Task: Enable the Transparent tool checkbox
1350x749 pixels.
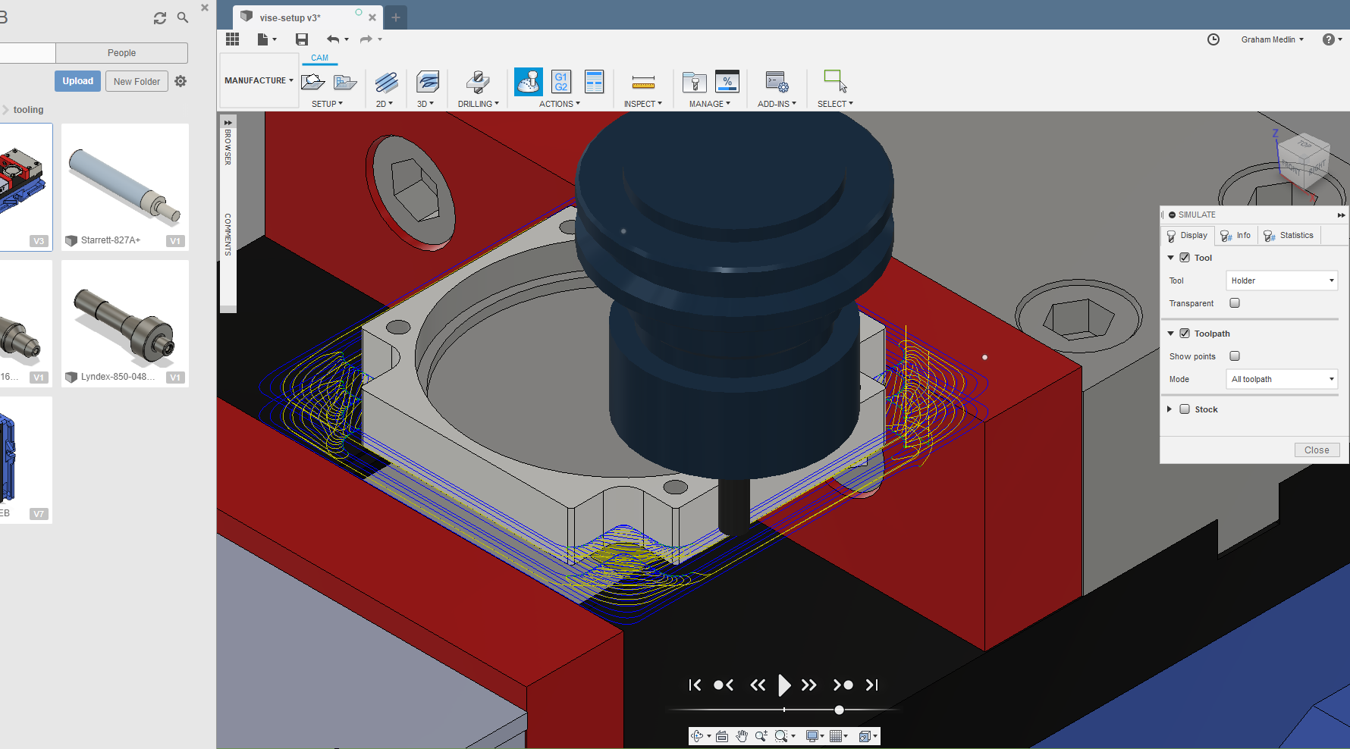Action: tap(1235, 303)
